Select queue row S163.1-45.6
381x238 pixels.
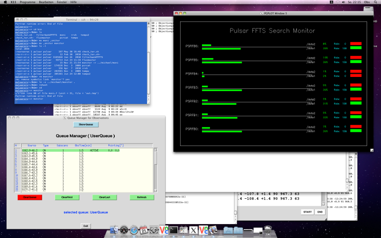pos(88,153)
